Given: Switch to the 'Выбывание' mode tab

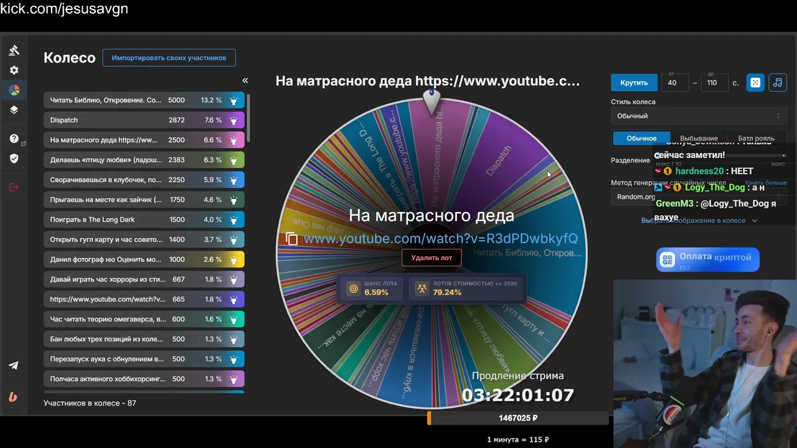Looking at the screenshot, I should point(699,138).
